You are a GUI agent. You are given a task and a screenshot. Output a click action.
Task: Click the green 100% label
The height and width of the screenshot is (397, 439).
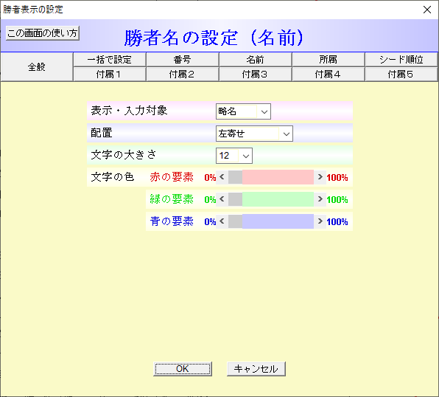337,199
